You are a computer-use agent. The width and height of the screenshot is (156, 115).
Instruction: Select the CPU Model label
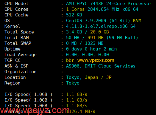tap(16, 4)
